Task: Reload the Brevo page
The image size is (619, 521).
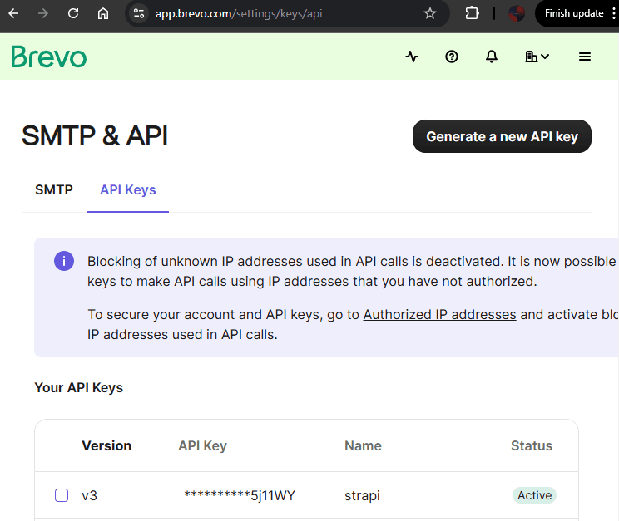Action: pyautogui.click(x=73, y=13)
